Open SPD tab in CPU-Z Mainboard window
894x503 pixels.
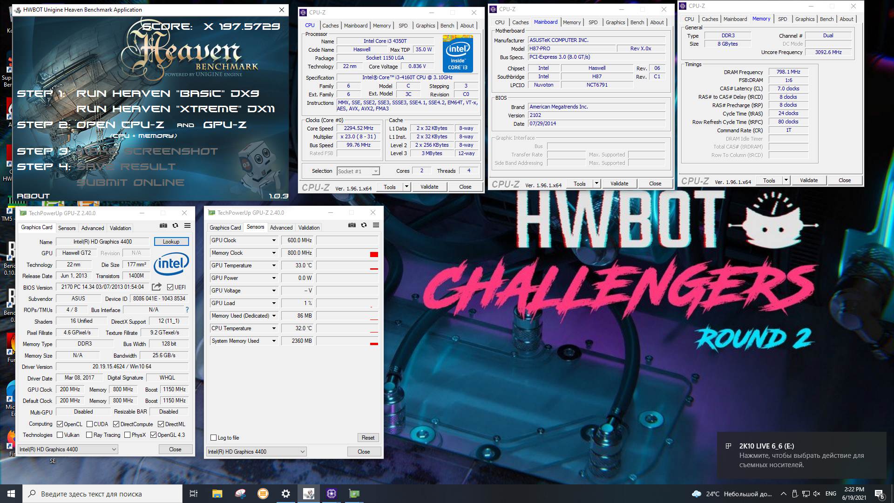tap(593, 22)
